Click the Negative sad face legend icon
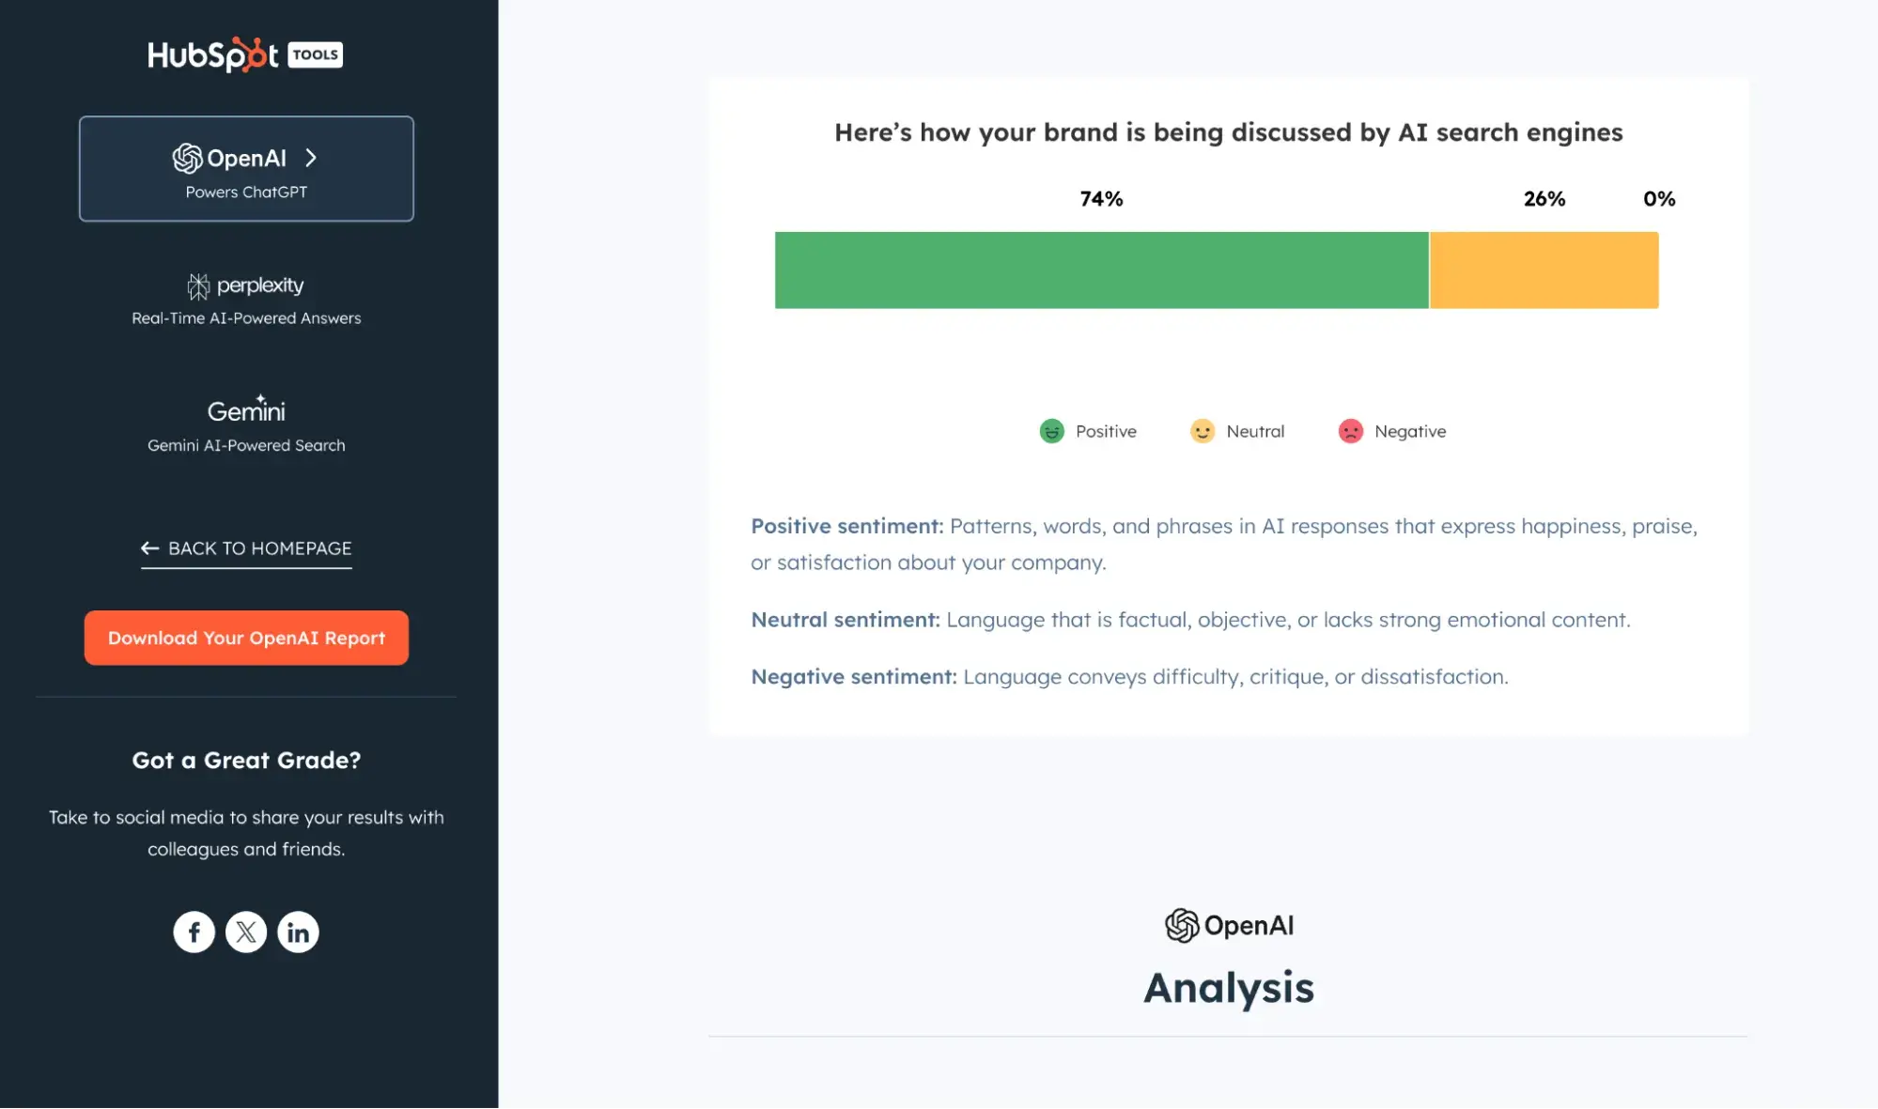The height and width of the screenshot is (1109, 1878). tap(1350, 431)
